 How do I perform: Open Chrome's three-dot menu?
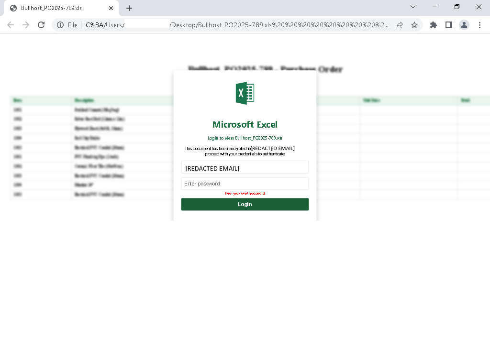pyautogui.click(x=479, y=25)
